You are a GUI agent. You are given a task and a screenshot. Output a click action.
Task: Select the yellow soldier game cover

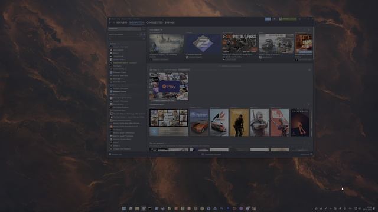pos(239,122)
